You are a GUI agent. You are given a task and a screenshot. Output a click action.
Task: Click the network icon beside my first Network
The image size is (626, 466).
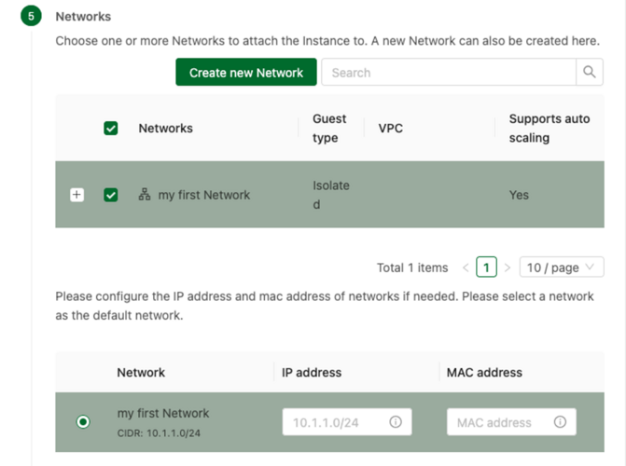point(145,195)
